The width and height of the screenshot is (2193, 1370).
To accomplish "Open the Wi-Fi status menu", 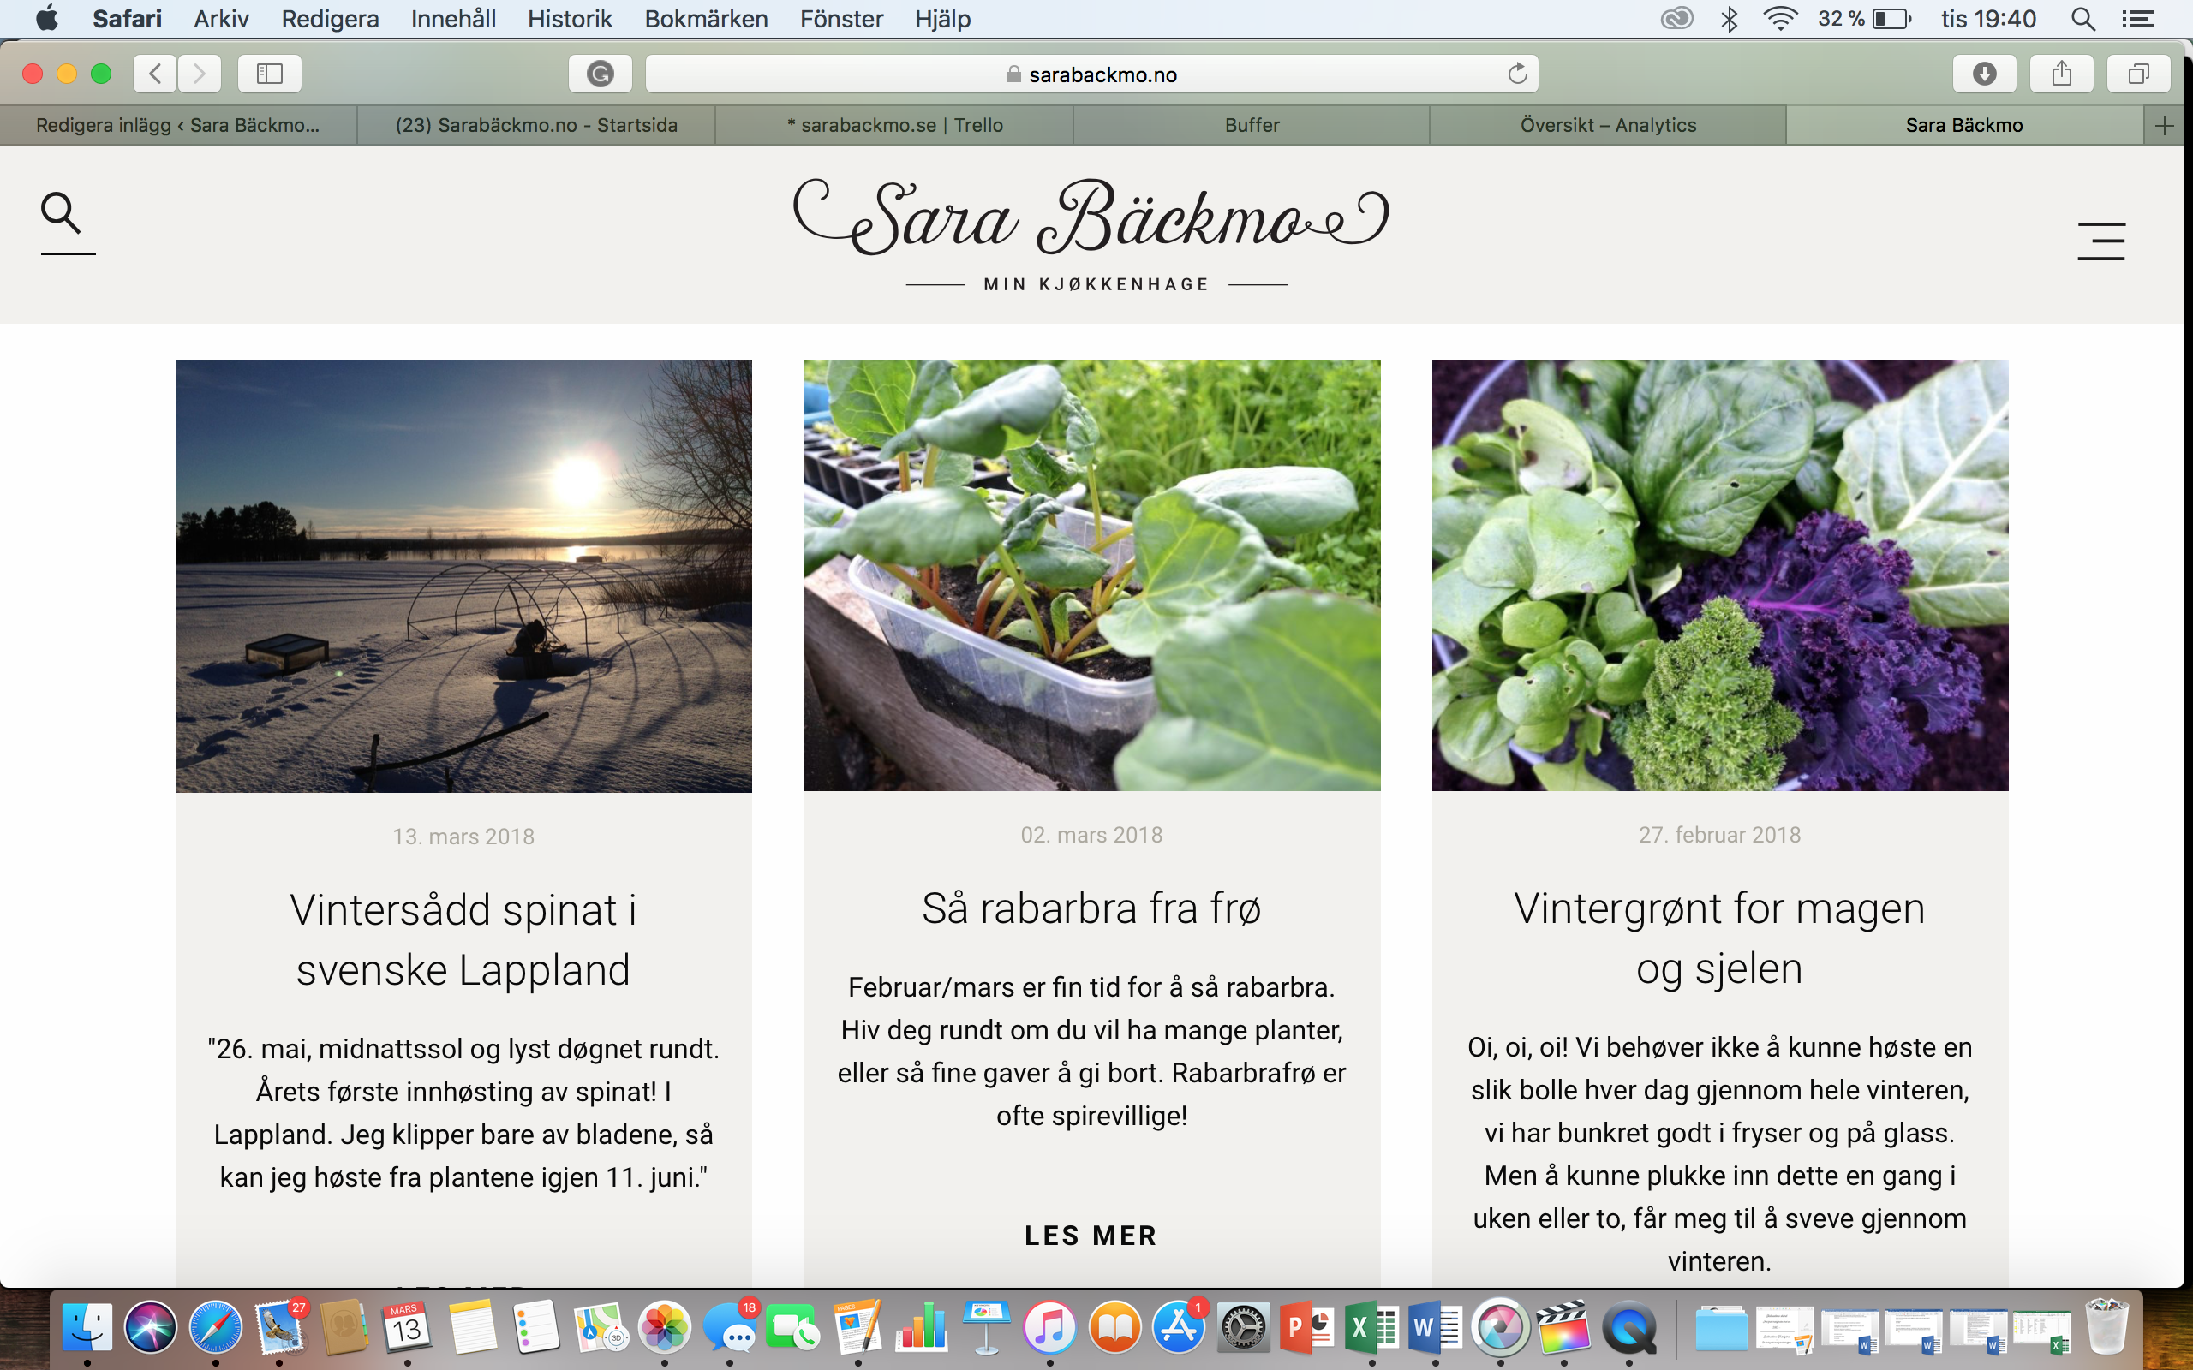I will (1780, 18).
